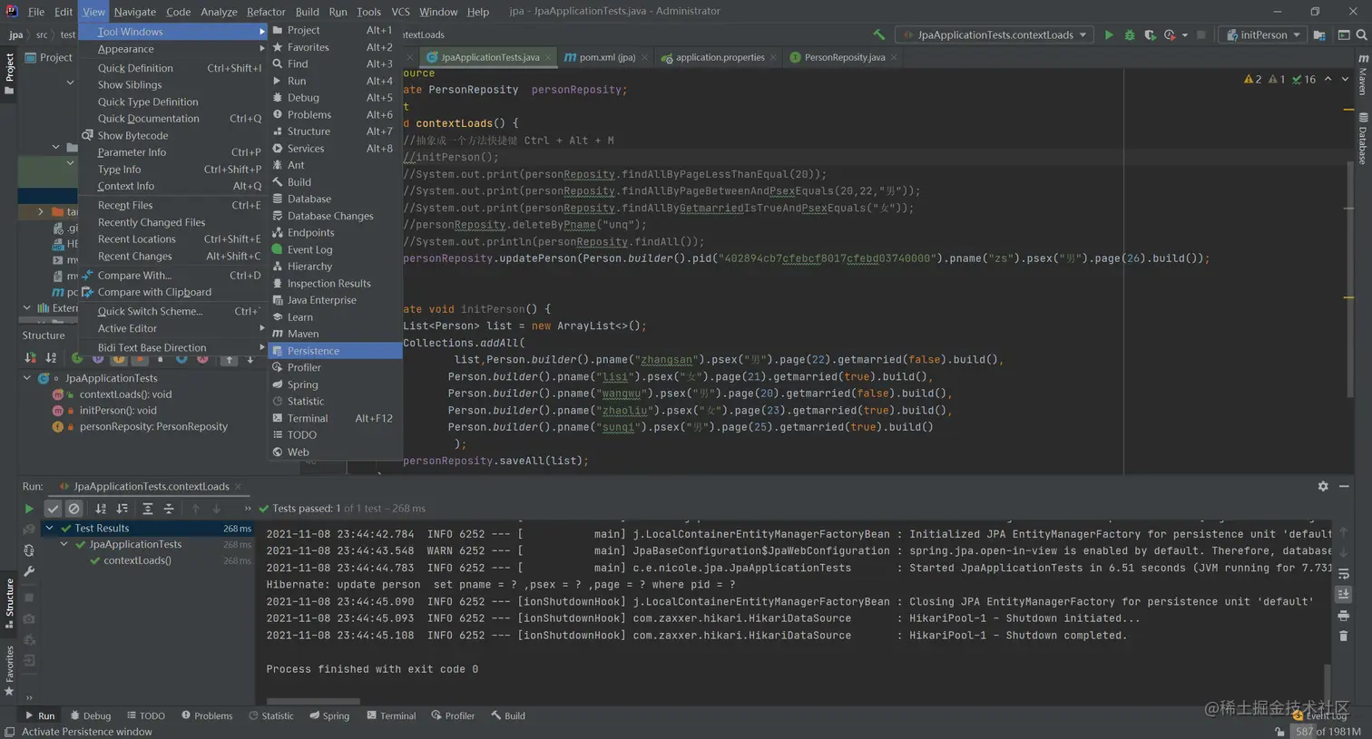The width and height of the screenshot is (1372, 739).
Task: Toggle Show Passed tests checkmark button
Action: coord(53,509)
